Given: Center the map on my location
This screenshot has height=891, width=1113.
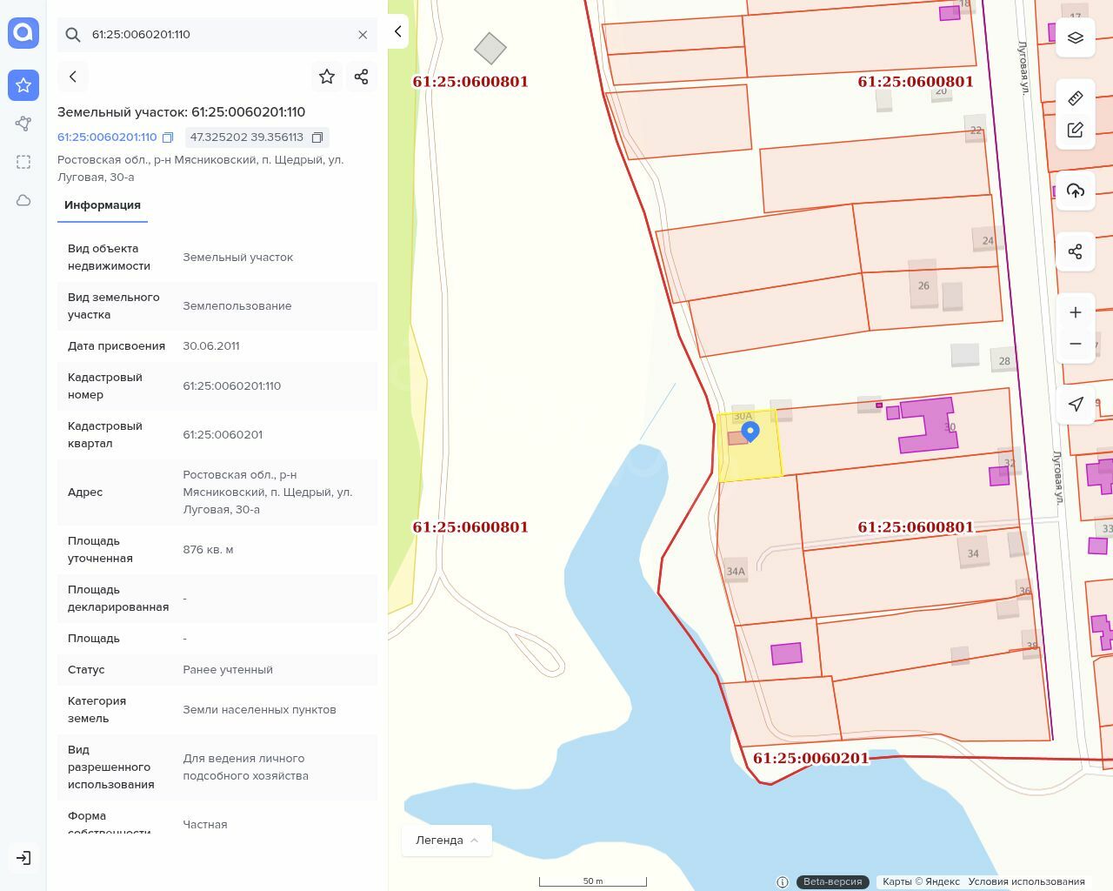Looking at the screenshot, I should tap(1076, 404).
